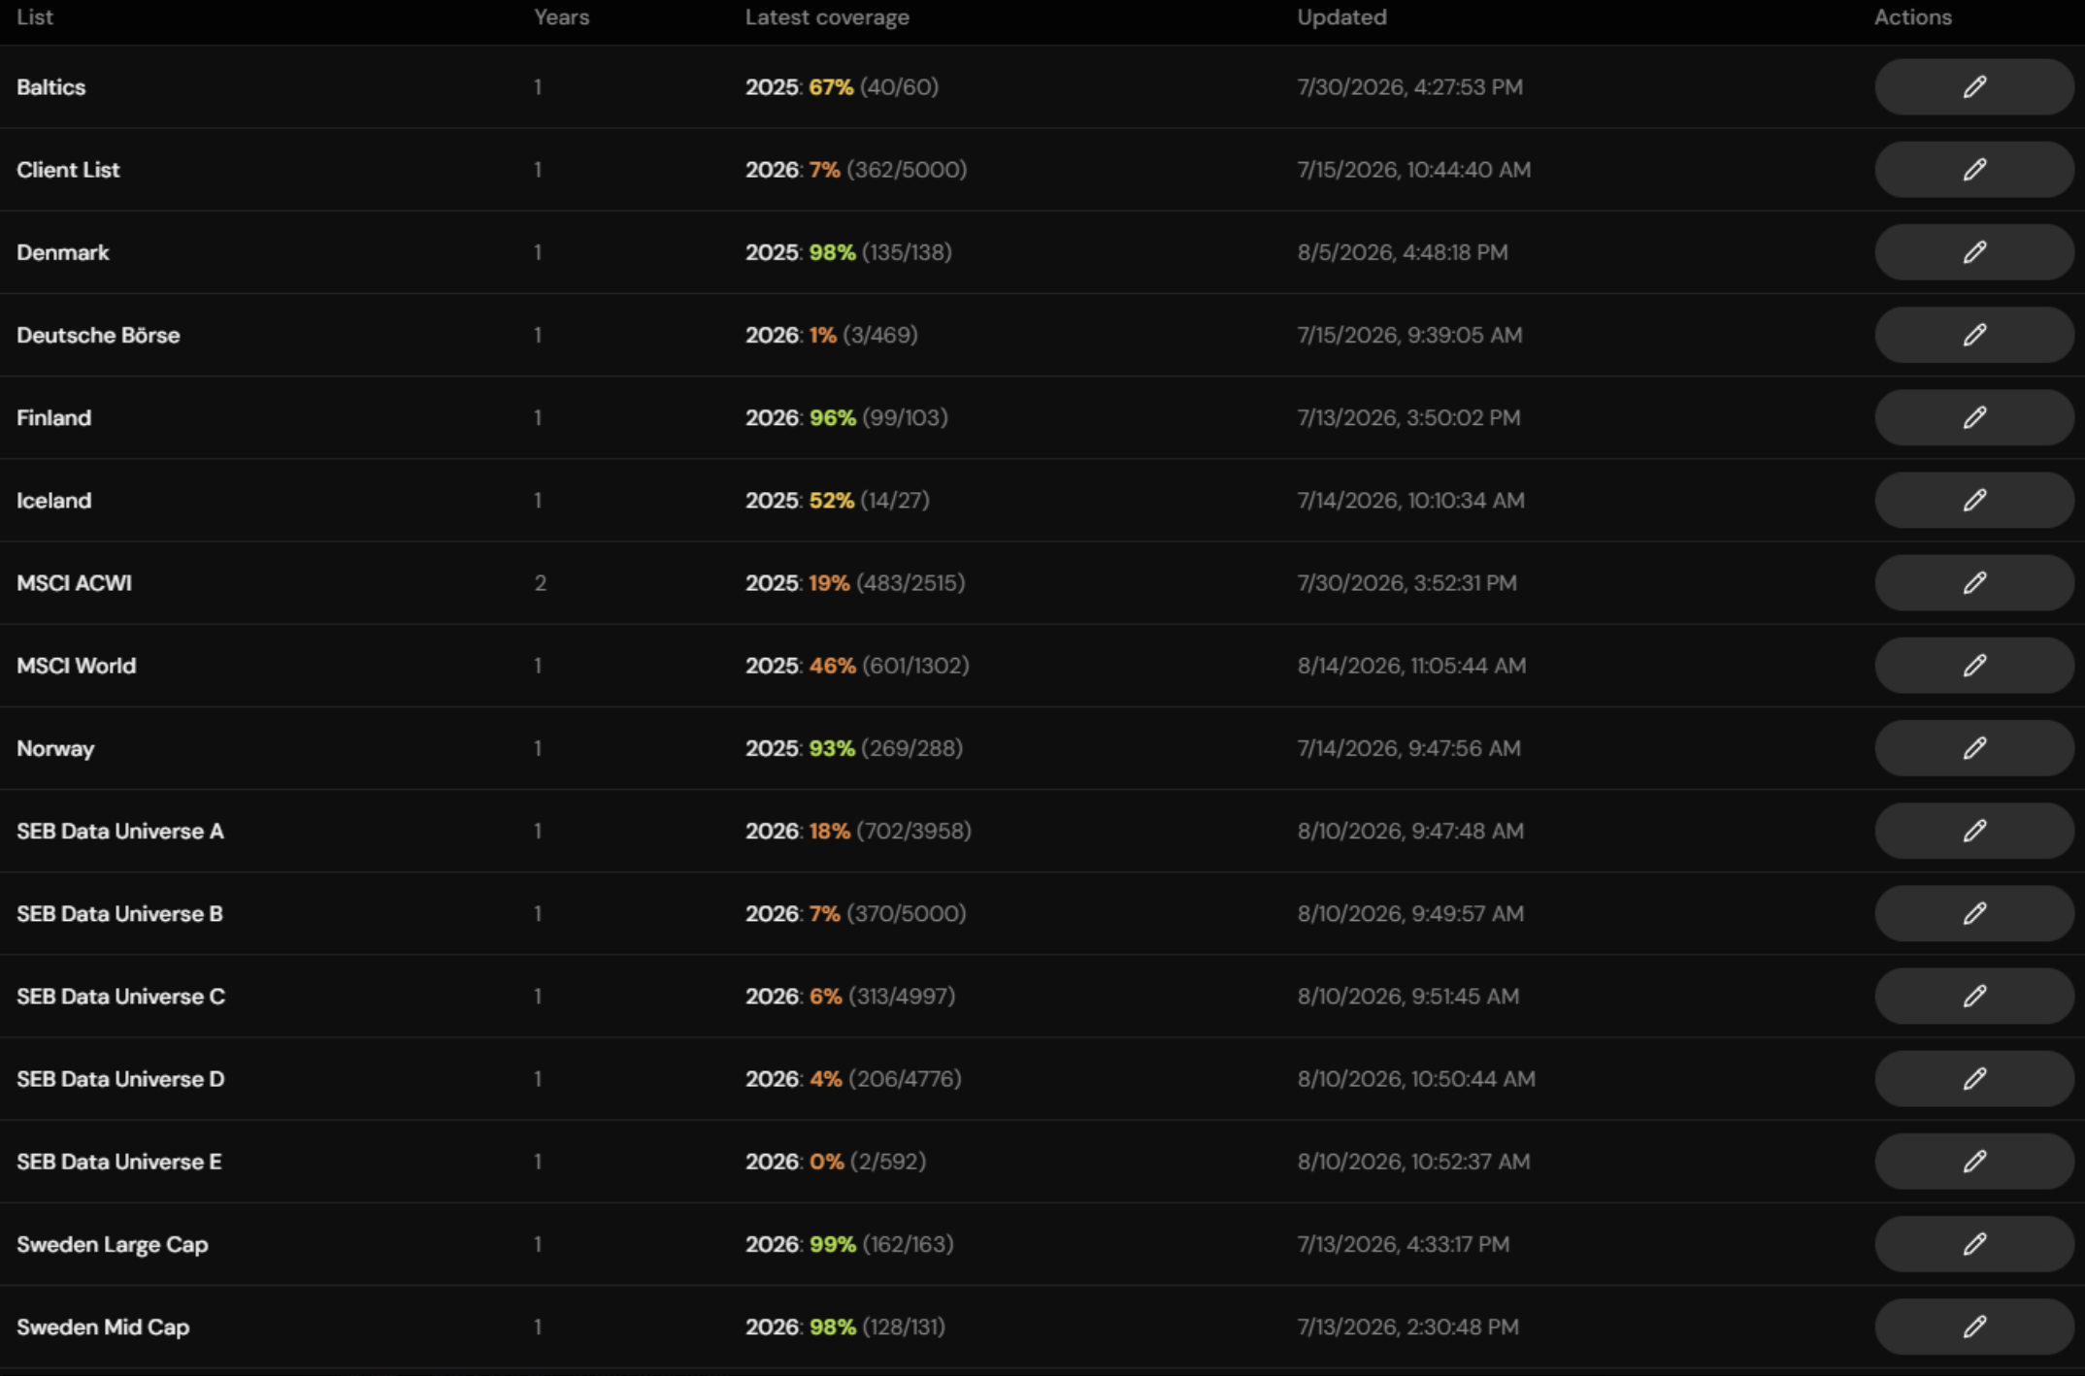
Task: Open the edit action for MSCI ACWI
Action: [1974, 583]
